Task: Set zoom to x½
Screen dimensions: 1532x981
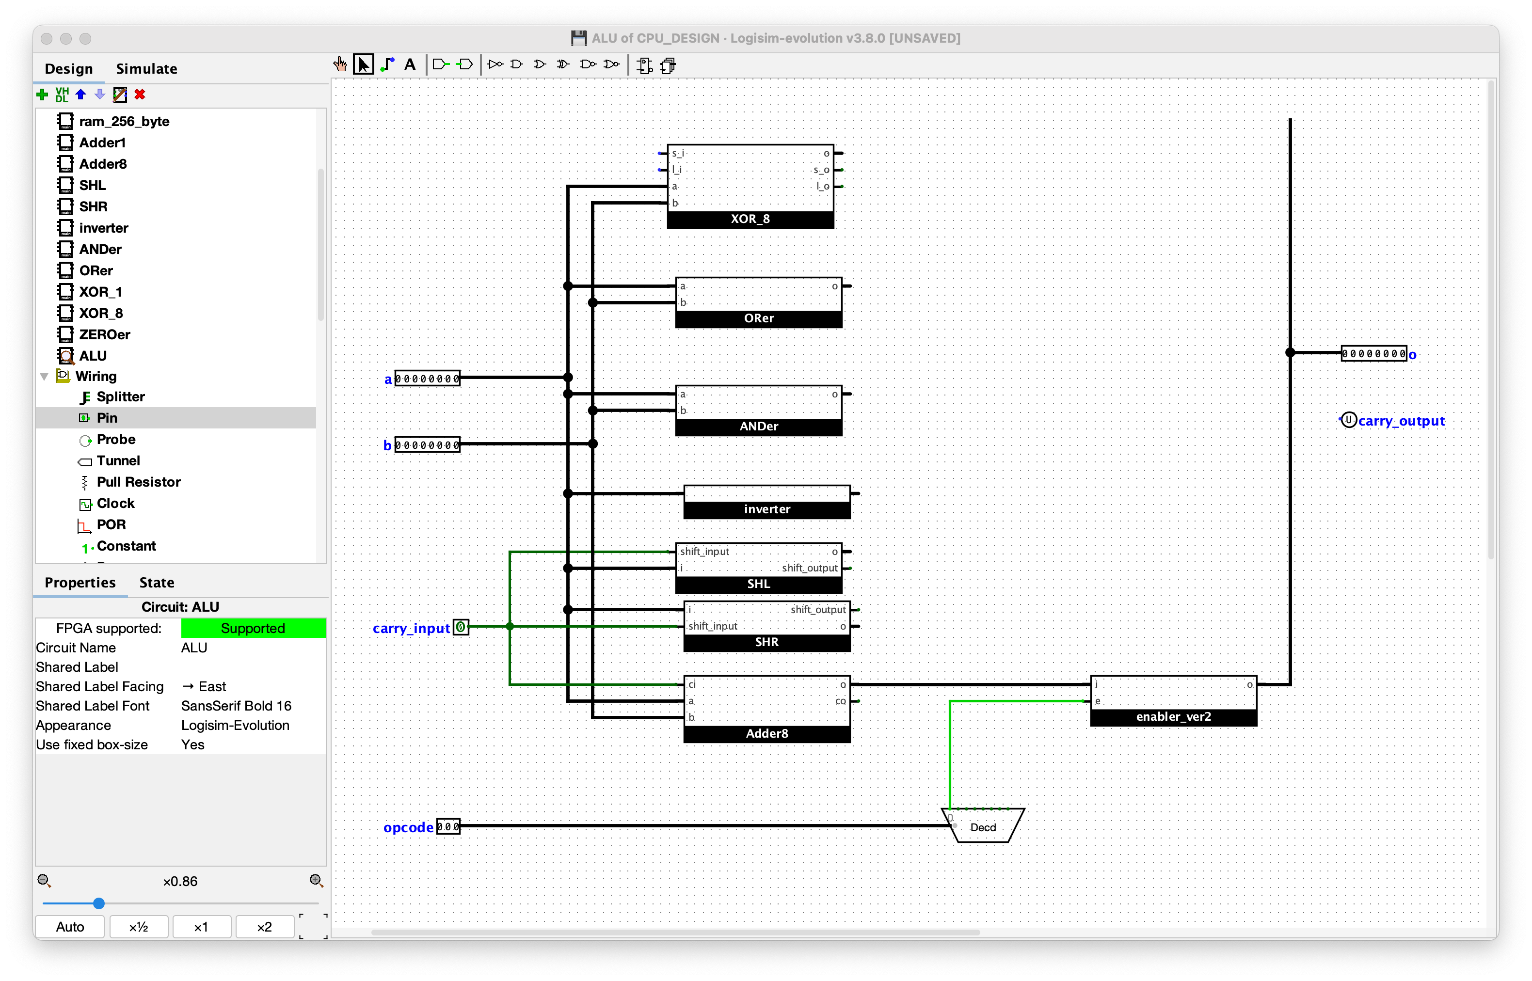Action: 139,927
